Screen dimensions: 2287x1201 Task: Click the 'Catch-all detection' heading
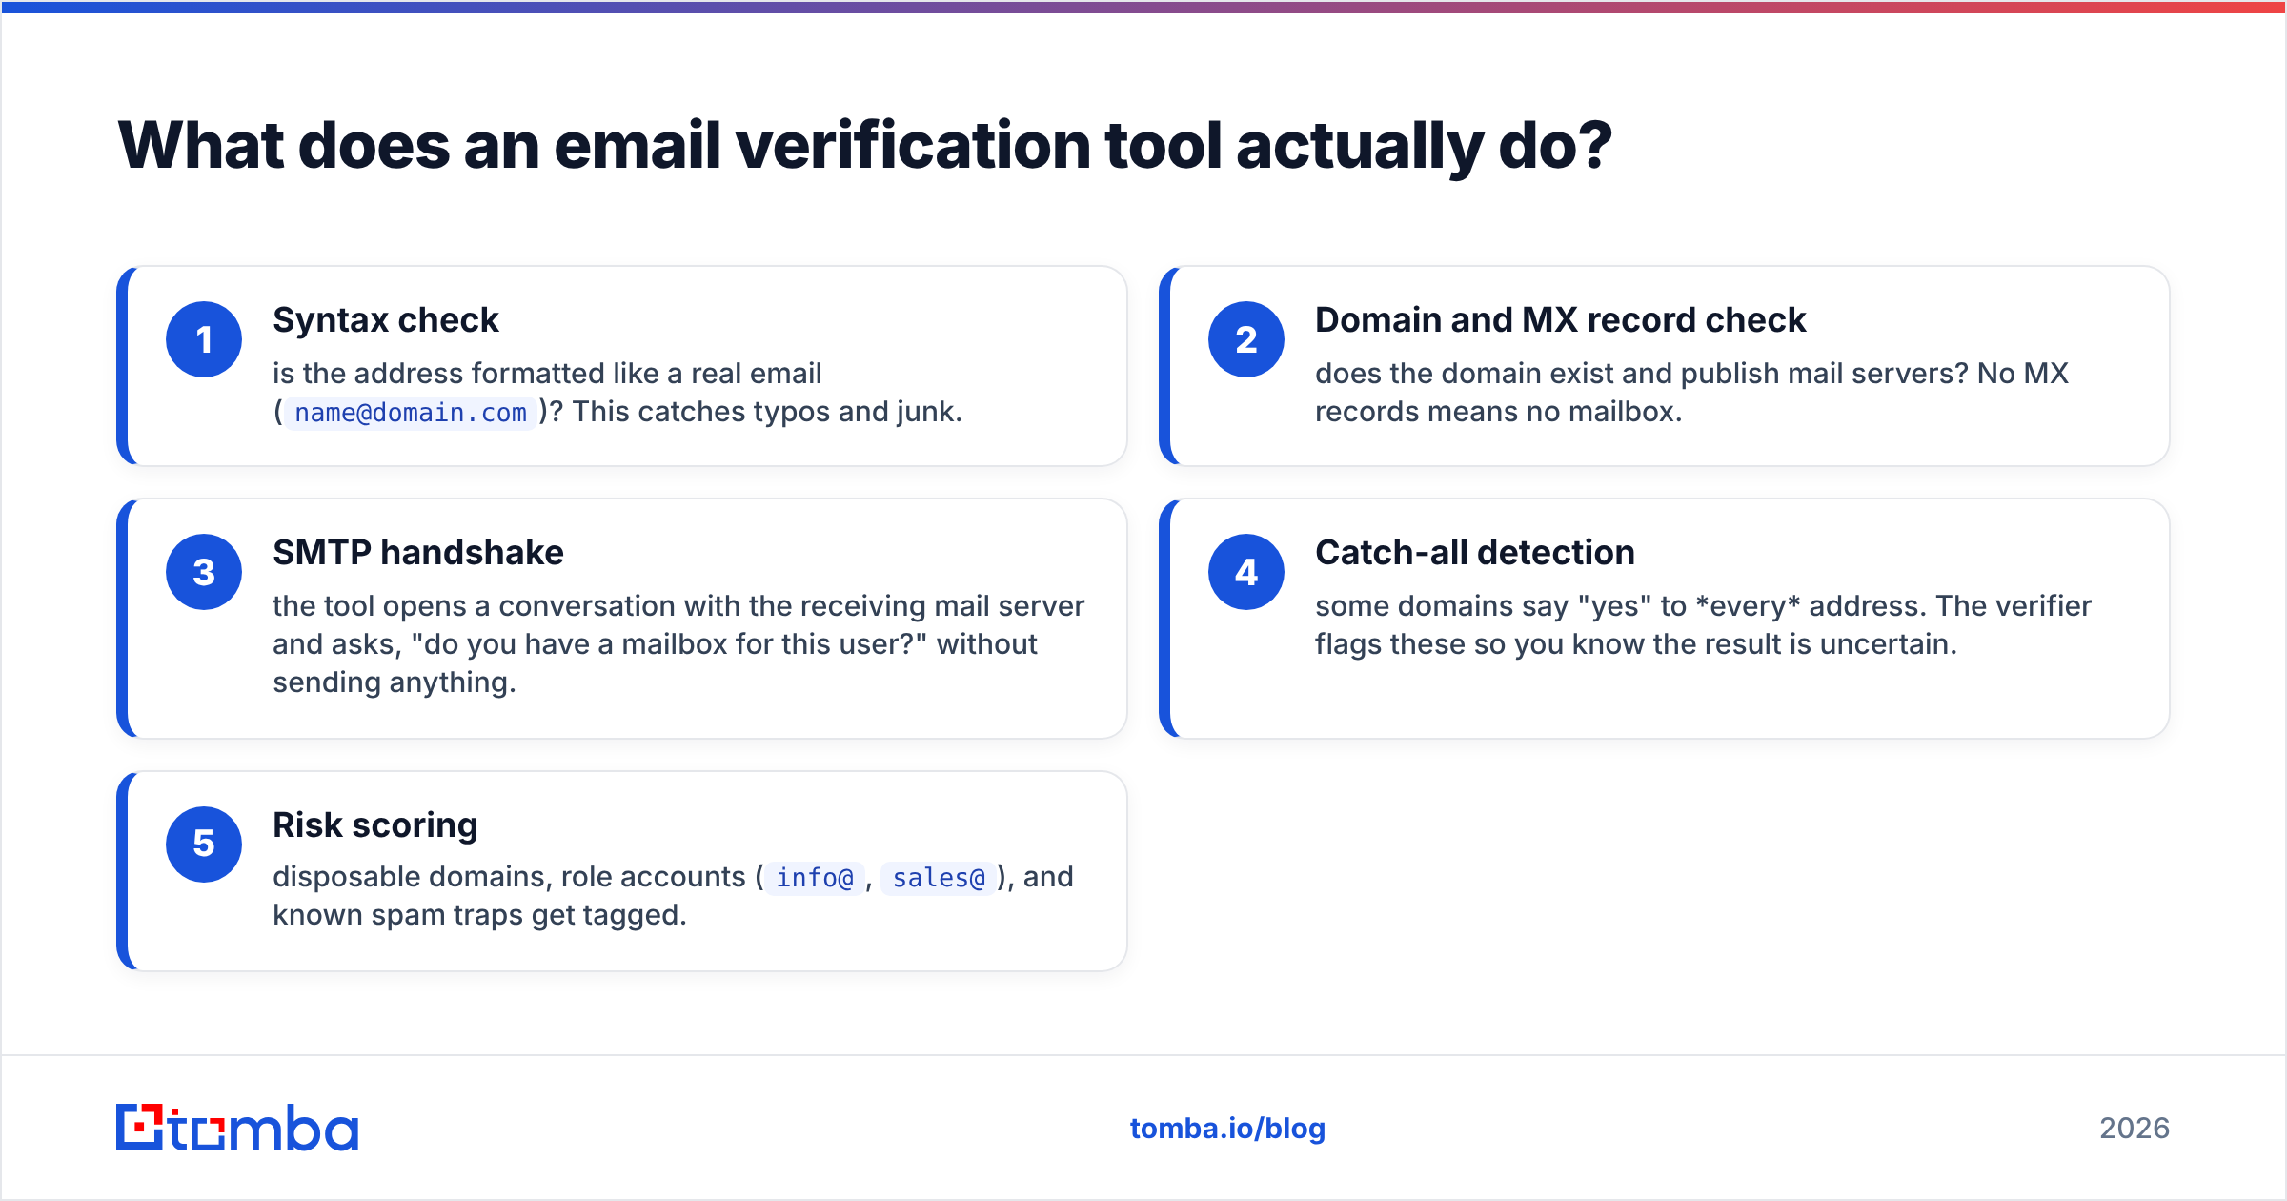tap(1475, 553)
